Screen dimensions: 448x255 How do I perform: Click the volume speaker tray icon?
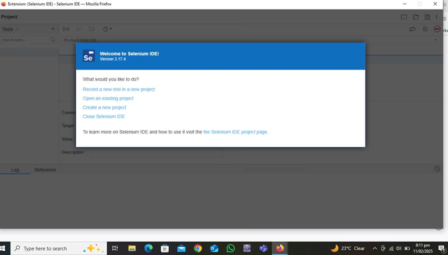[x=399, y=248]
